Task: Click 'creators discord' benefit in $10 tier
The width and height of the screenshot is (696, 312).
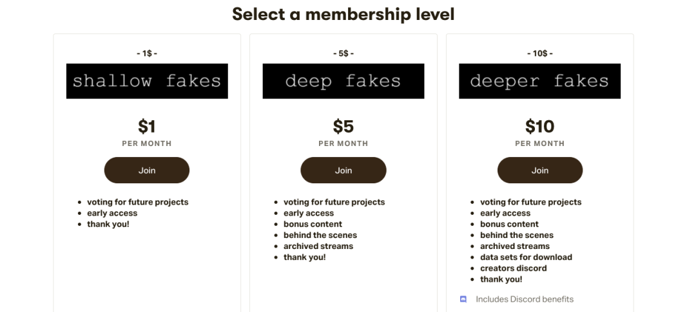Action: [x=513, y=268]
